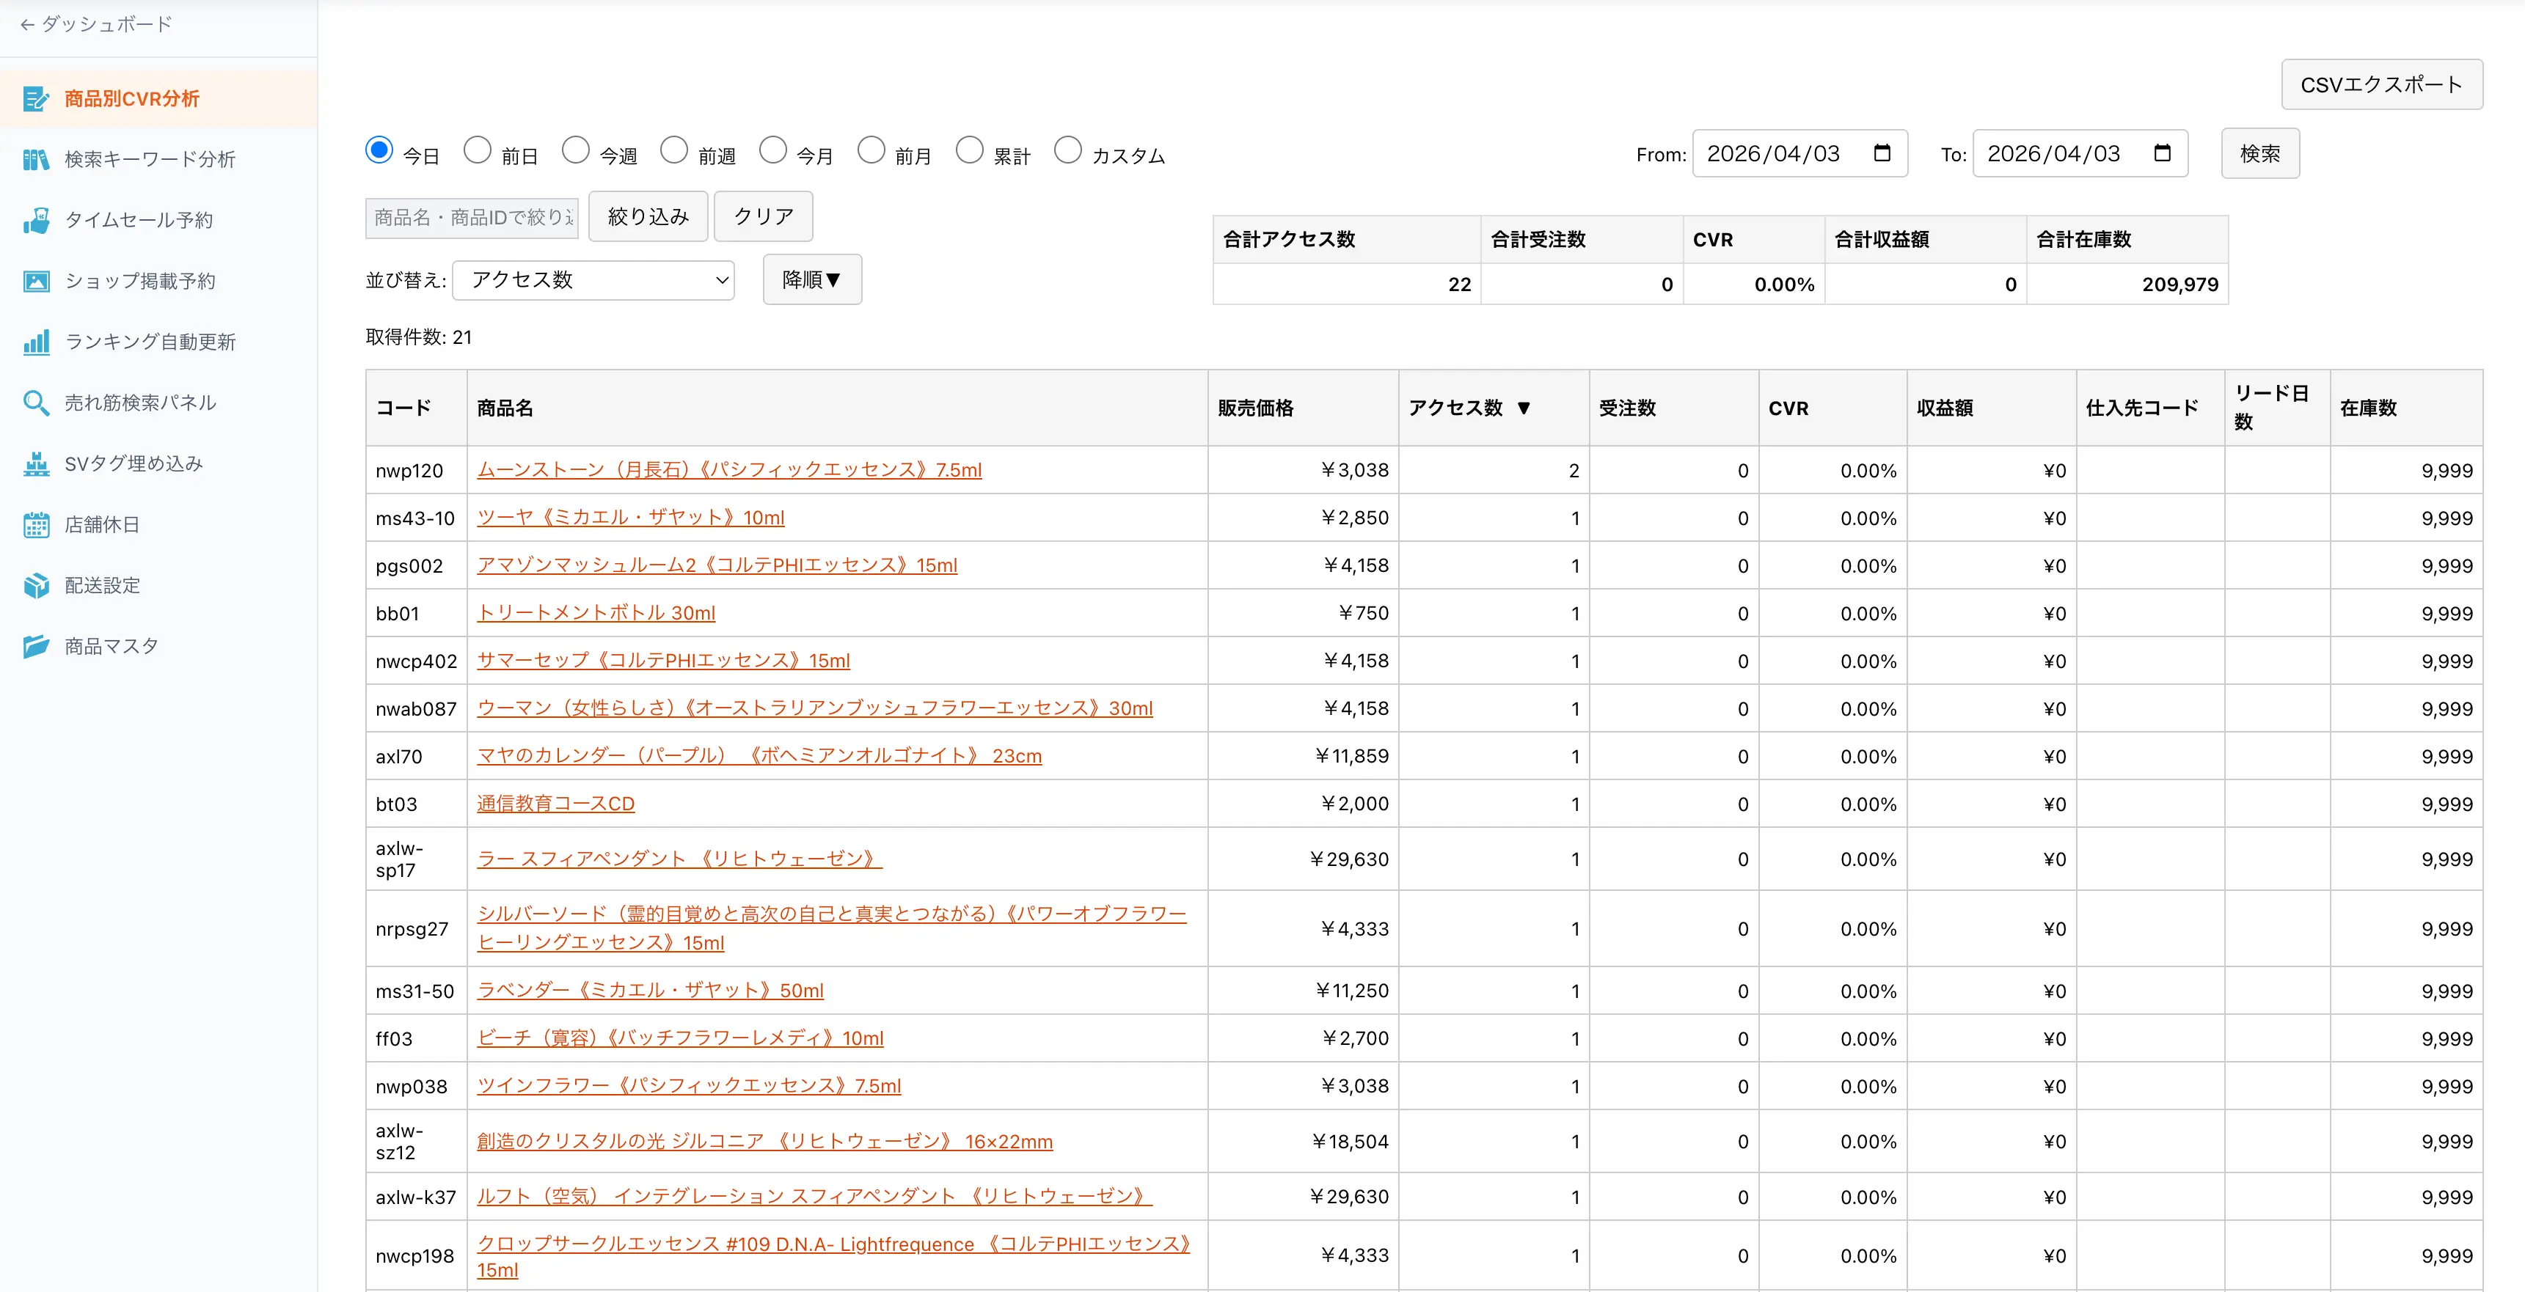Select the 今月 radio button
The image size is (2525, 1292).
click(772, 150)
